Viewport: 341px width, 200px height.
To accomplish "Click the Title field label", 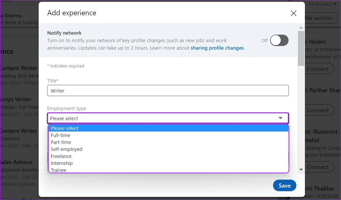I will [53, 81].
